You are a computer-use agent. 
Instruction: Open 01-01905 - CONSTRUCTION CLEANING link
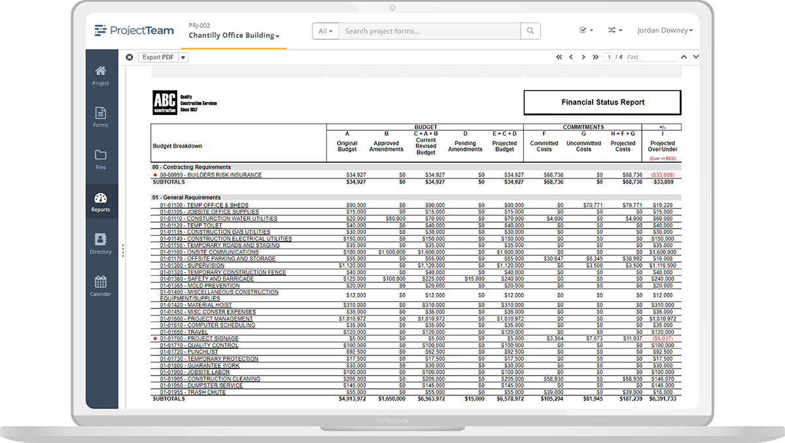(x=210, y=379)
